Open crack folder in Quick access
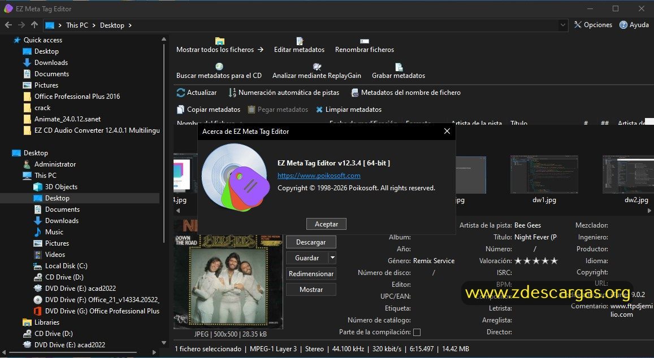Image resolution: width=654 pixels, height=358 pixels. point(42,107)
